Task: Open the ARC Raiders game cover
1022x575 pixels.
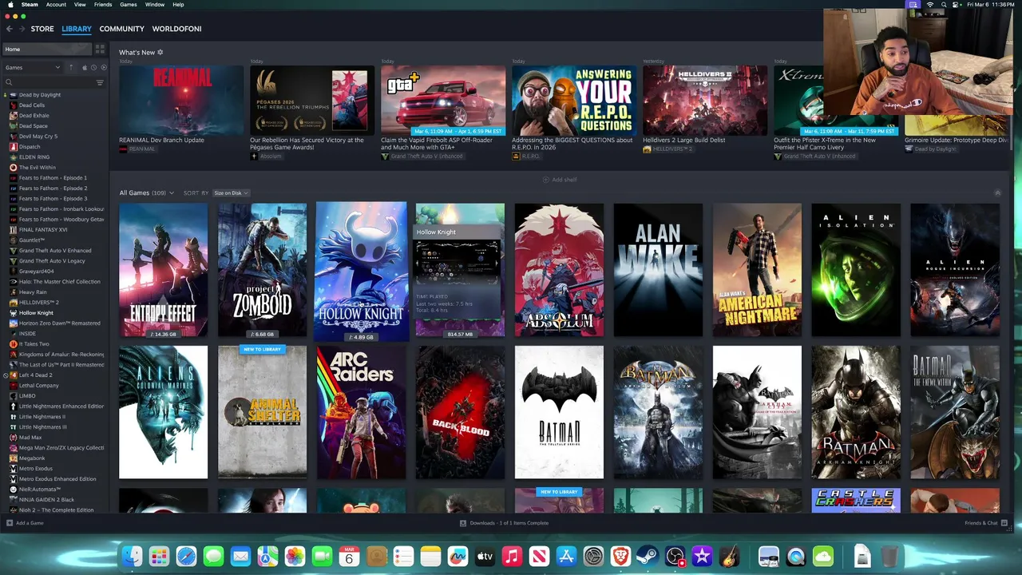Action: (361, 412)
